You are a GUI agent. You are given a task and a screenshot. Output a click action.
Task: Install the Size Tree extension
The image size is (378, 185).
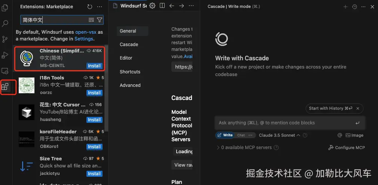[94, 174]
